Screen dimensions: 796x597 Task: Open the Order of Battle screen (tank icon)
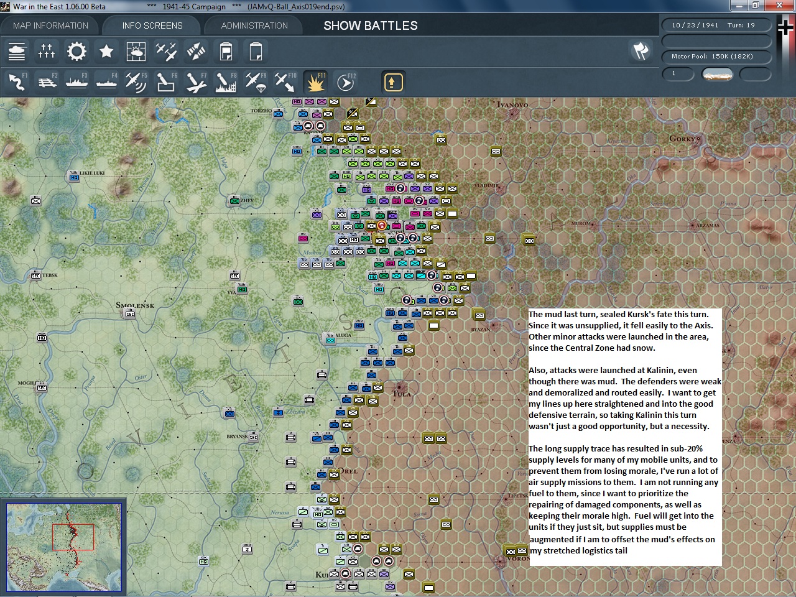pyautogui.click(x=17, y=51)
